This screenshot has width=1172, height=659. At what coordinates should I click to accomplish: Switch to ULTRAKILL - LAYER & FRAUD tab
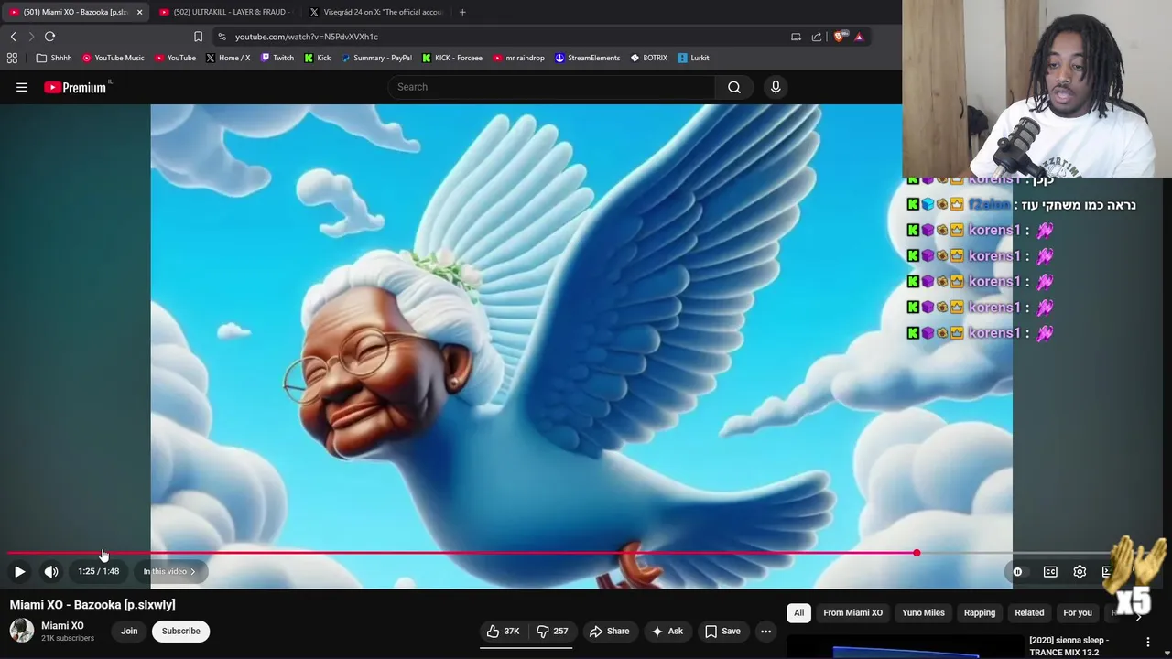(224, 12)
